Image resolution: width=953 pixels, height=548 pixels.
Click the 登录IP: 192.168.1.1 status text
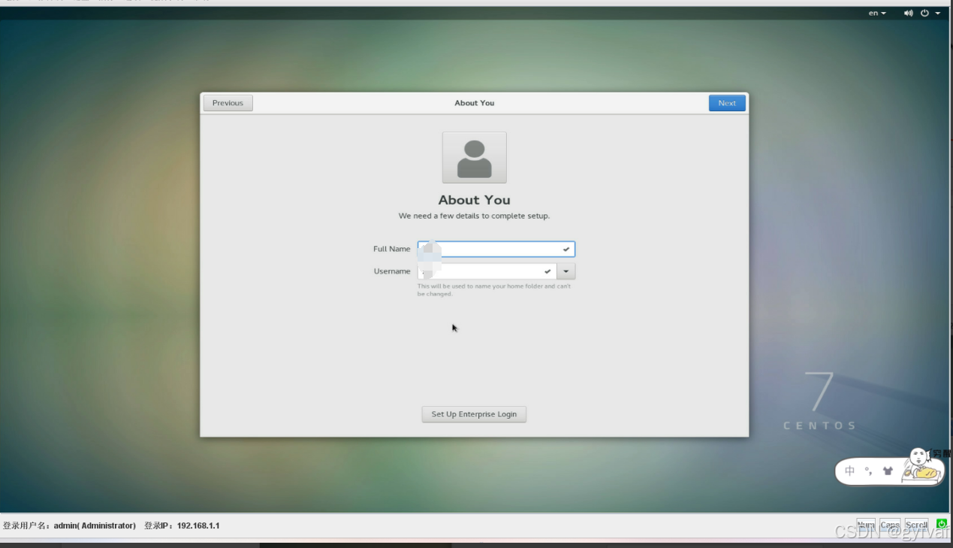[182, 525]
